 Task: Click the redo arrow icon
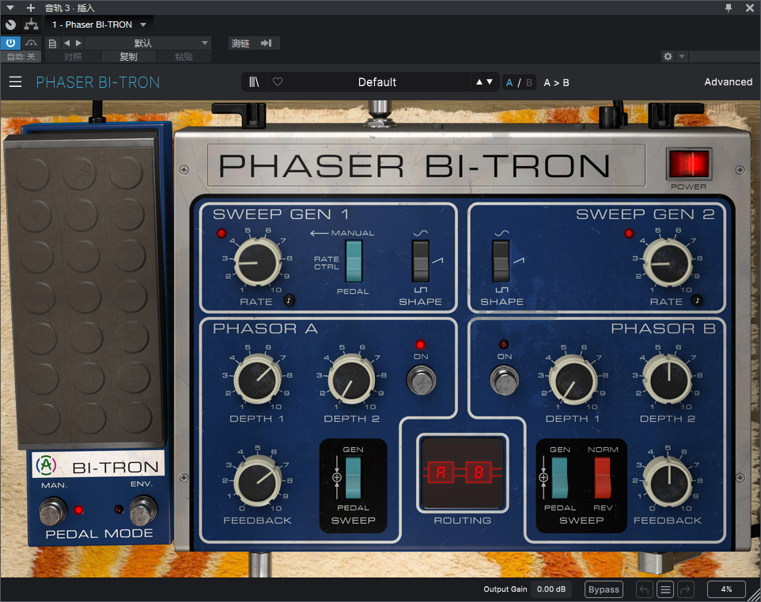[686, 589]
